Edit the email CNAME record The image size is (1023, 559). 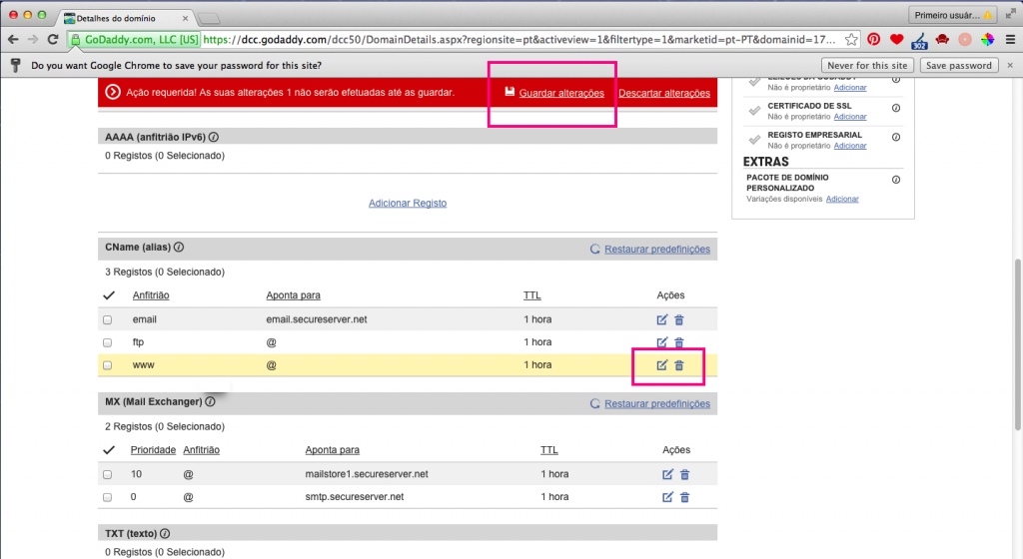point(661,319)
